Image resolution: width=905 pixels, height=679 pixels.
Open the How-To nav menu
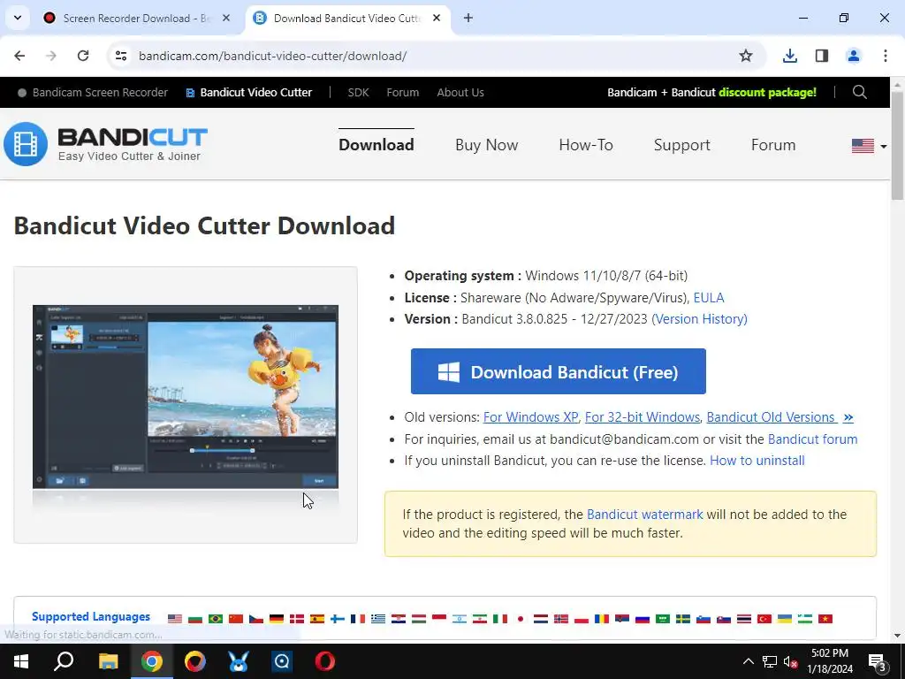(x=586, y=145)
